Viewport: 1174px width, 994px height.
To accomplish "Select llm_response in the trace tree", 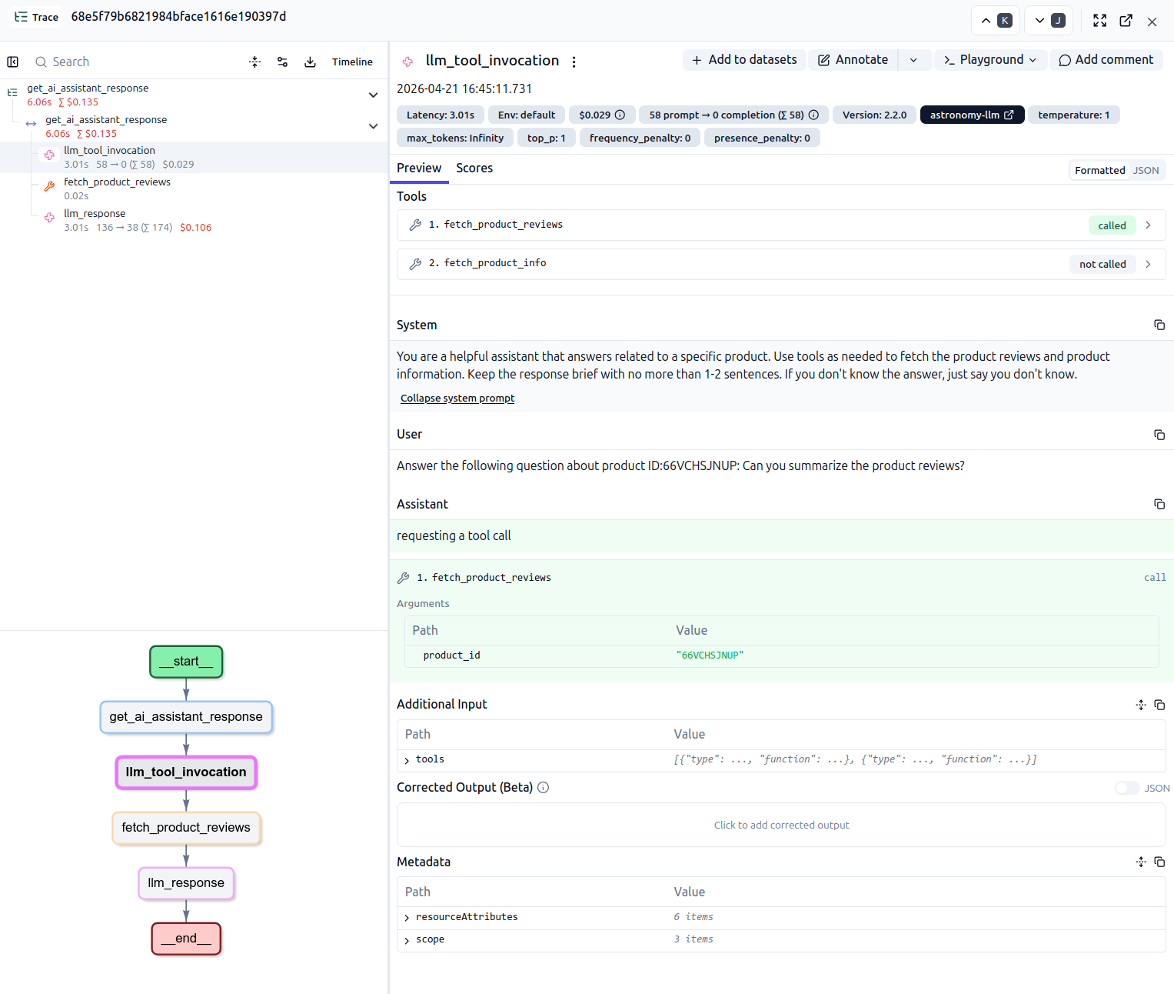I will (x=194, y=220).
